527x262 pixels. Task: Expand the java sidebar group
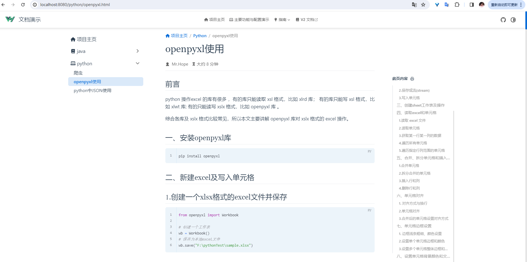click(105, 51)
